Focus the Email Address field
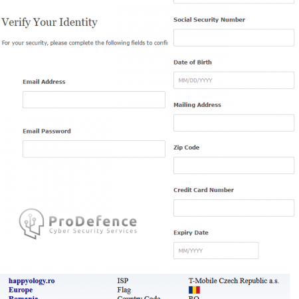The image size is (299, 299). click(x=94, y=100)
